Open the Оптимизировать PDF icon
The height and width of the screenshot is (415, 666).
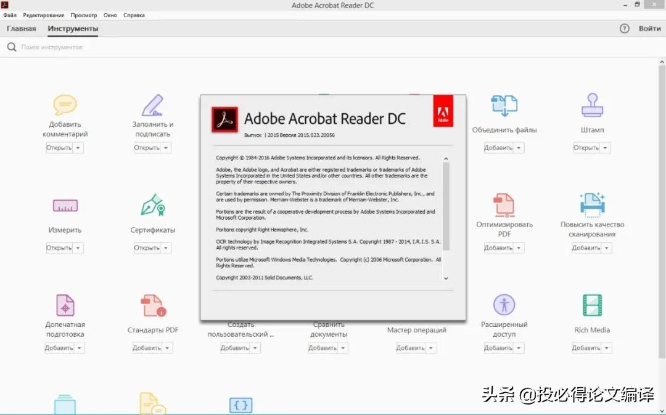click(504, 205)
